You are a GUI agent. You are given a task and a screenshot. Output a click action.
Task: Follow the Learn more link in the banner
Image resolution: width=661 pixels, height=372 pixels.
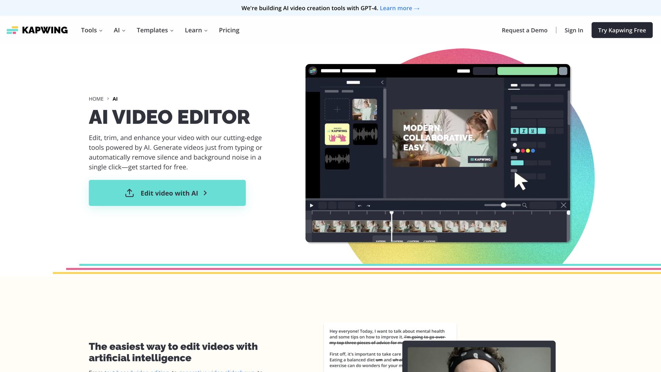399,8
